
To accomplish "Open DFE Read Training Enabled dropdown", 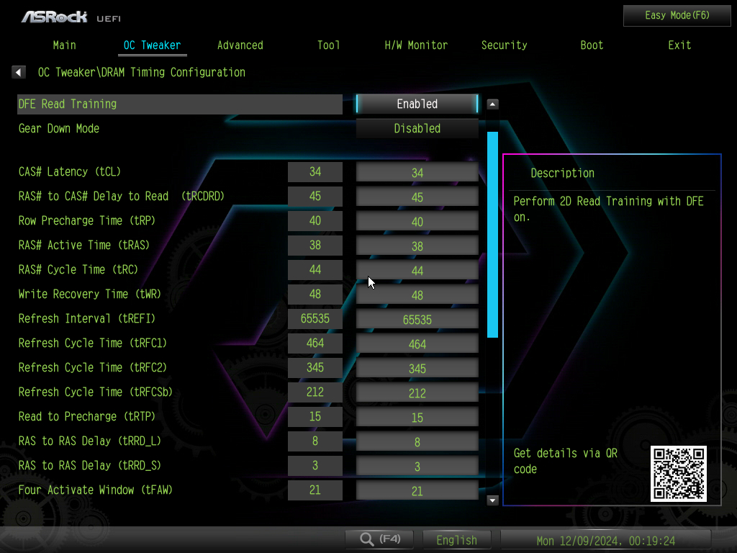I will (x=417, y=104).
